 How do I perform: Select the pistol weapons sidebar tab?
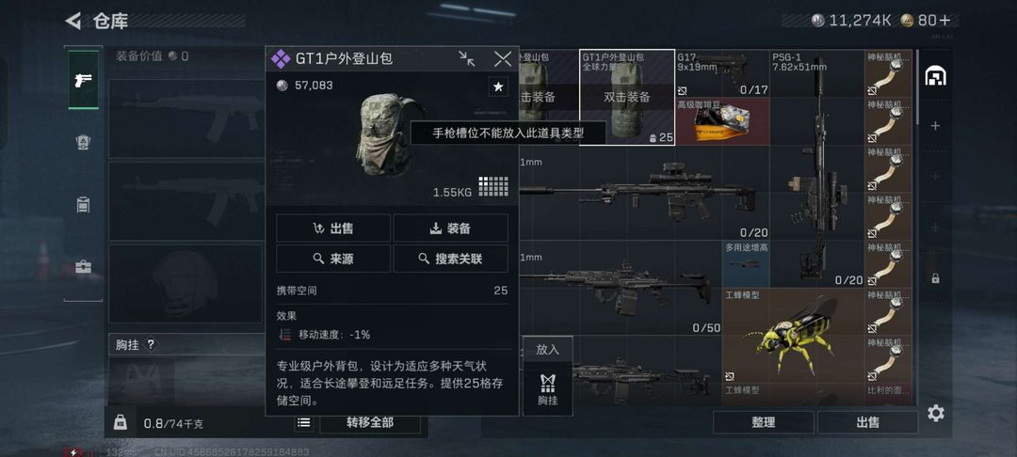coord(84,80)
